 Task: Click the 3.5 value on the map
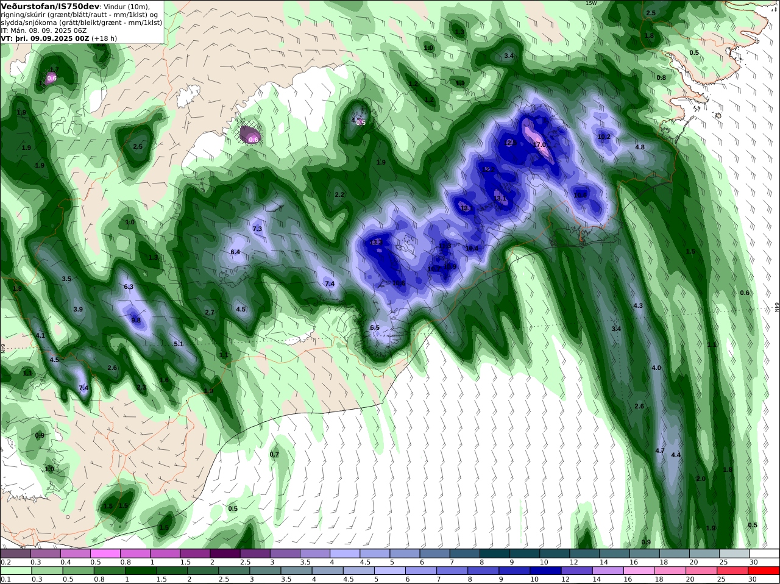66,279
